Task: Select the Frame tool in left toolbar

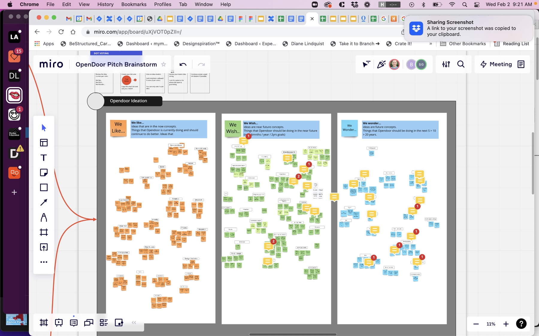Action: [x=44, y=232]
